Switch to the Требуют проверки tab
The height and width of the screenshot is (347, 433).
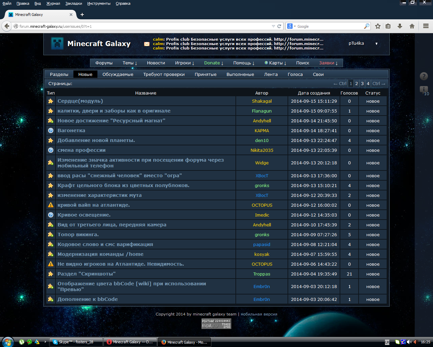164,74
